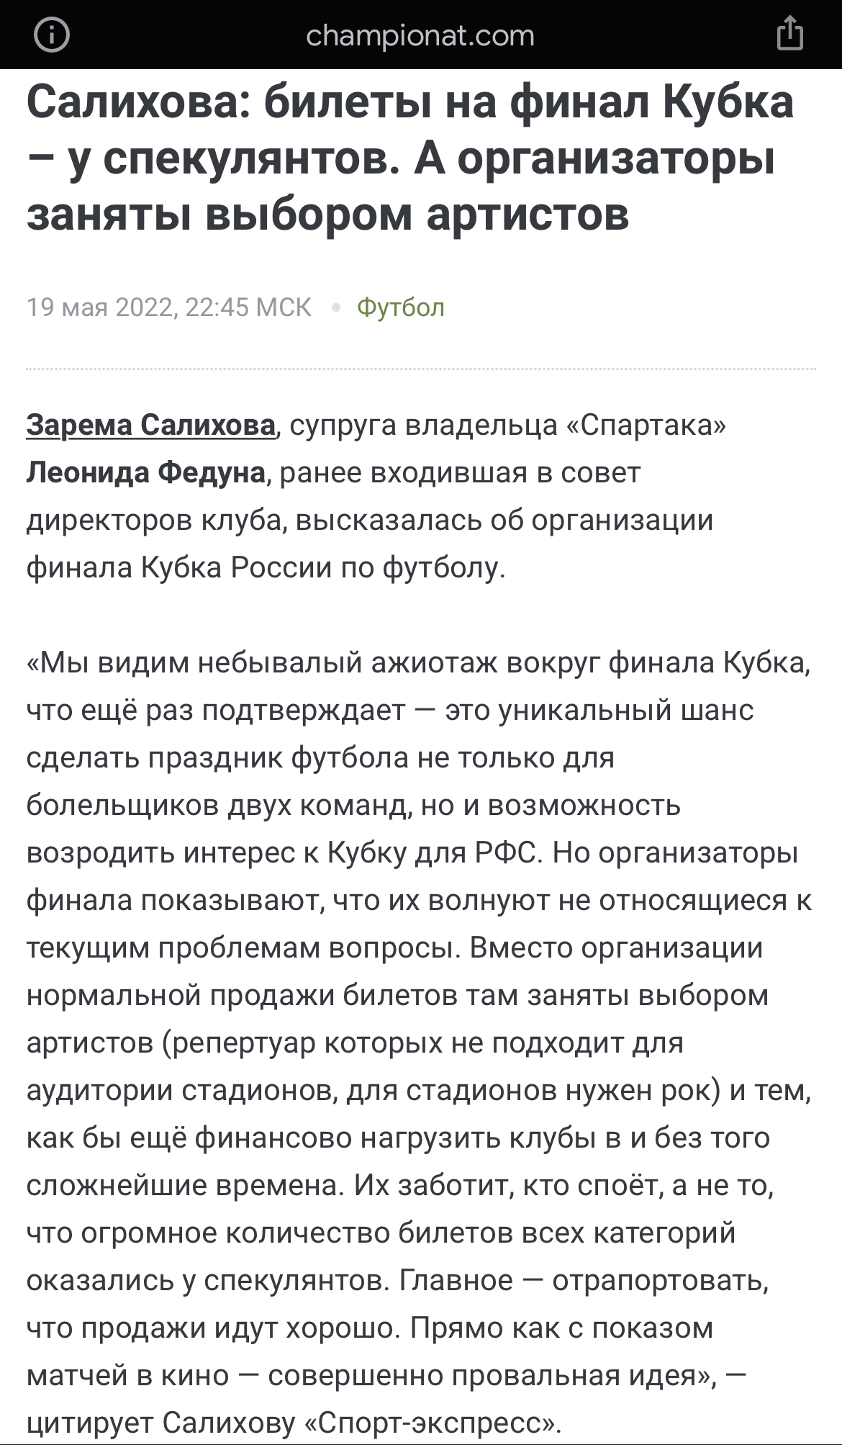
Task: Tap the site info icon in address bar
Action: pos(52,35)
